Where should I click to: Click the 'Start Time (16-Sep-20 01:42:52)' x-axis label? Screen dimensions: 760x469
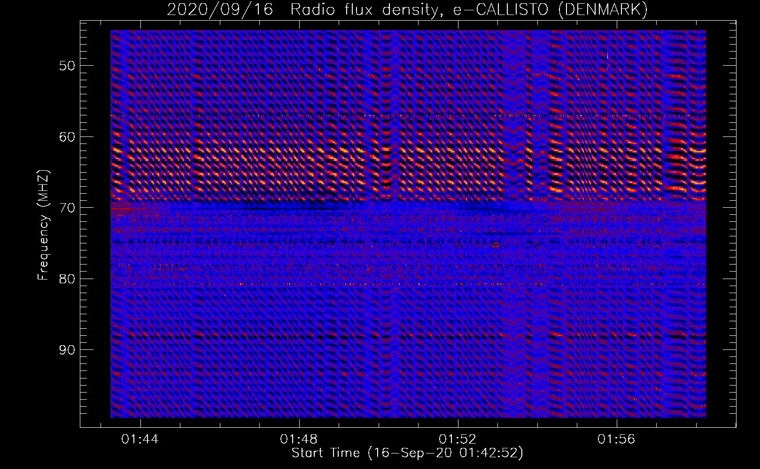coord(407,453)
